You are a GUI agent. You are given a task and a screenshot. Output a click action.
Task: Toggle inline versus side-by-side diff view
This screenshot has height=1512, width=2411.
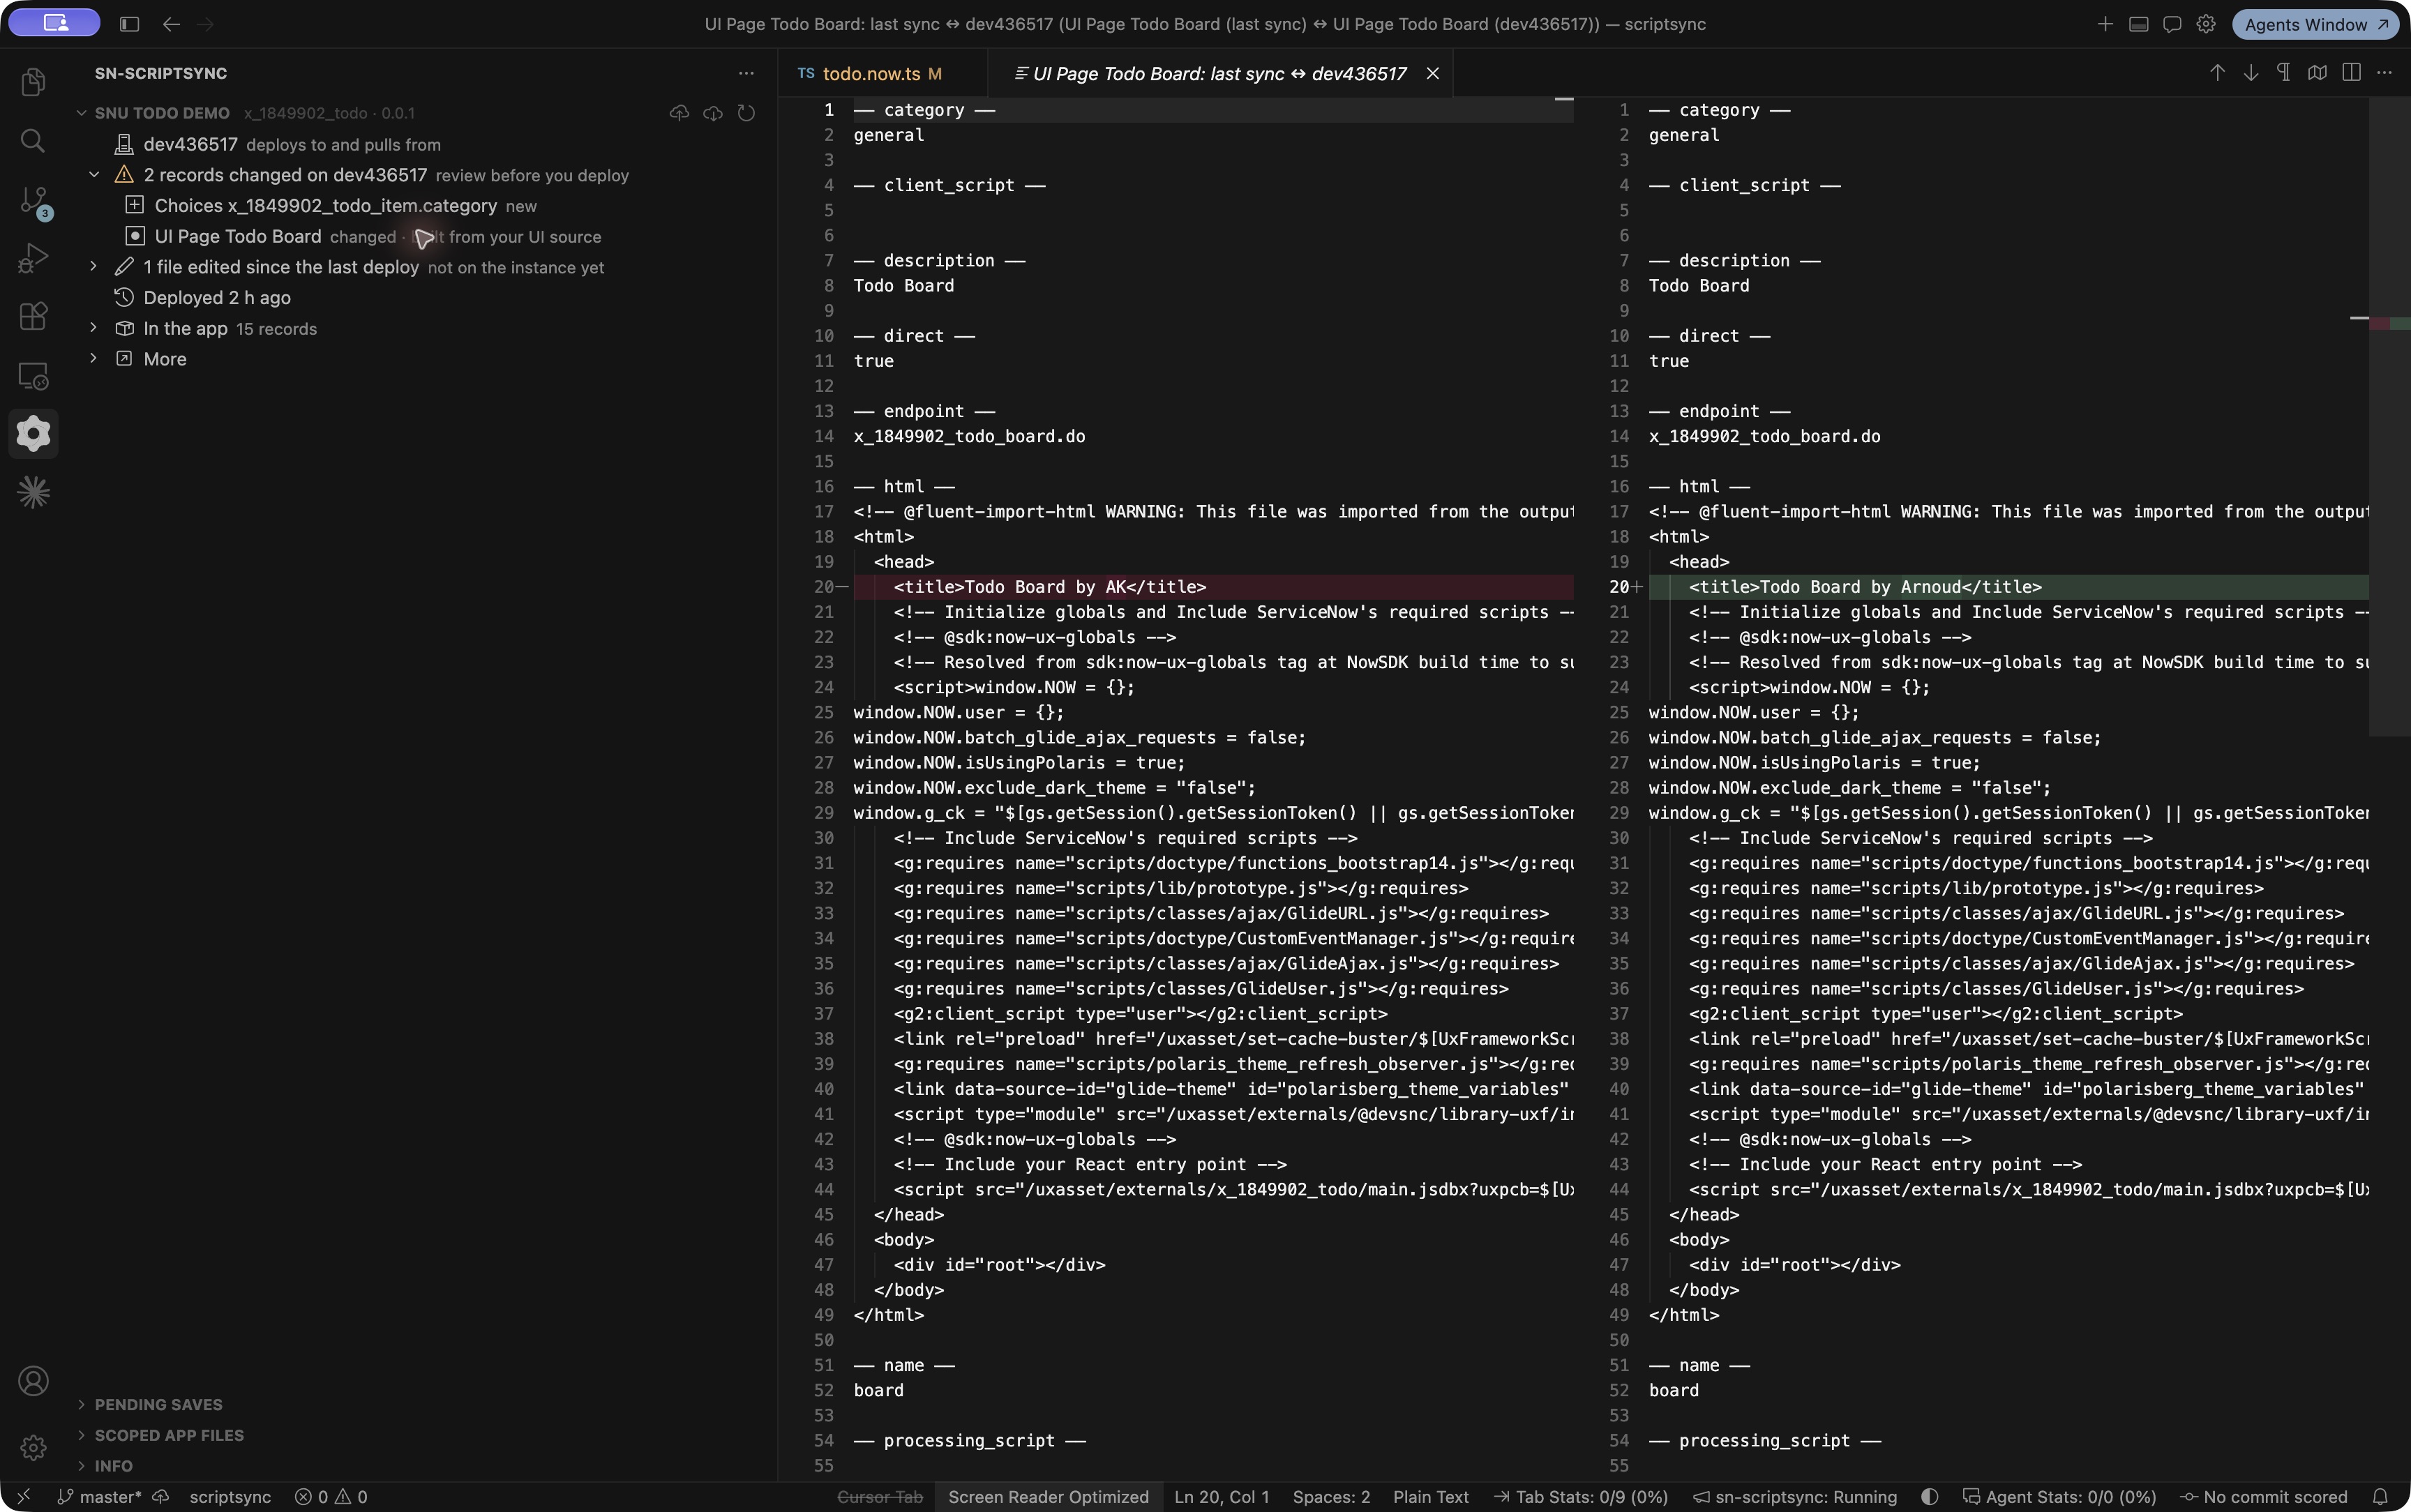click(x=2351, y=73)
